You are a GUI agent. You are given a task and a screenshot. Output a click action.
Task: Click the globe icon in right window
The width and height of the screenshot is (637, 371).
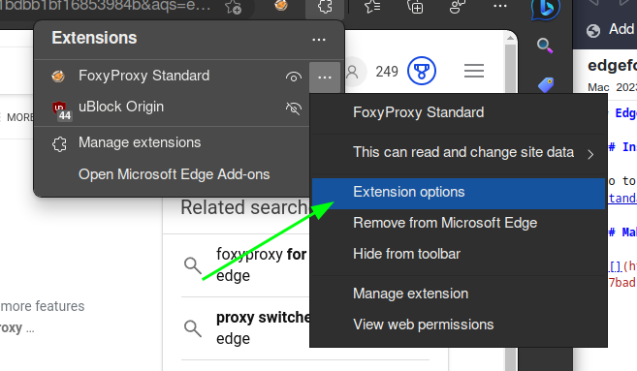[x=593, y=31]
